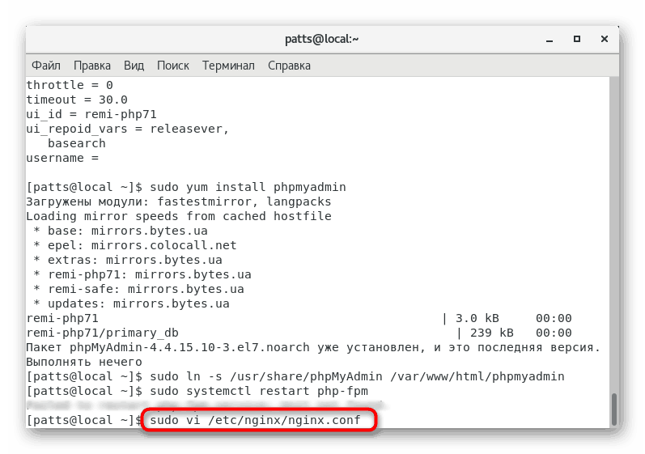Click the '* updates: mirrors.bytes.ua' line
This screenshot has height=454, width=645.
point(131,304)
